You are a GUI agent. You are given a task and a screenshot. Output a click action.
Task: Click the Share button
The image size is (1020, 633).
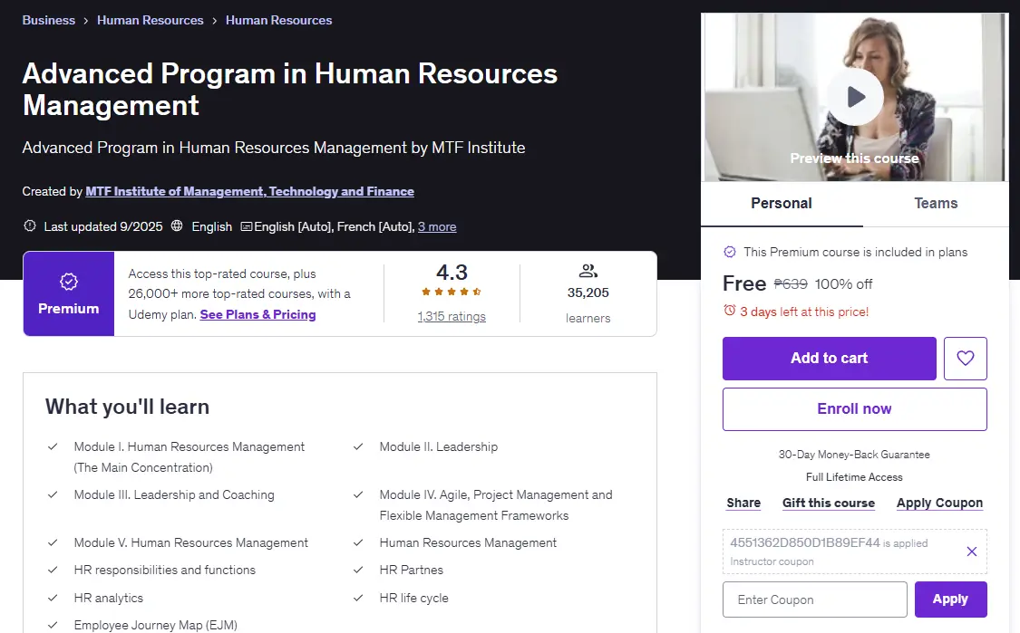pyautogui.click(x=743, y=503)
